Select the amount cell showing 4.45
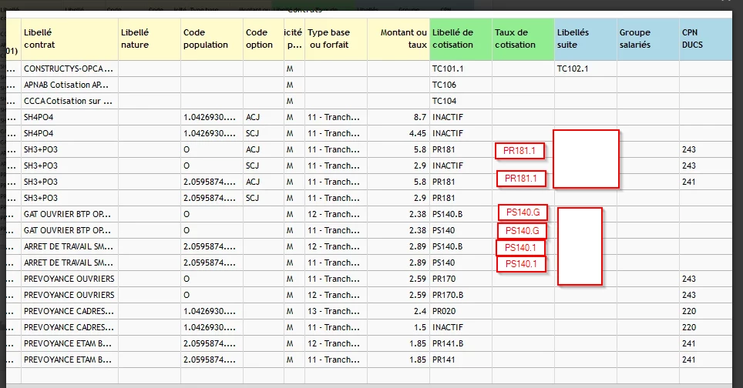This screenshot has height=388, width=743. pos(398,133)
